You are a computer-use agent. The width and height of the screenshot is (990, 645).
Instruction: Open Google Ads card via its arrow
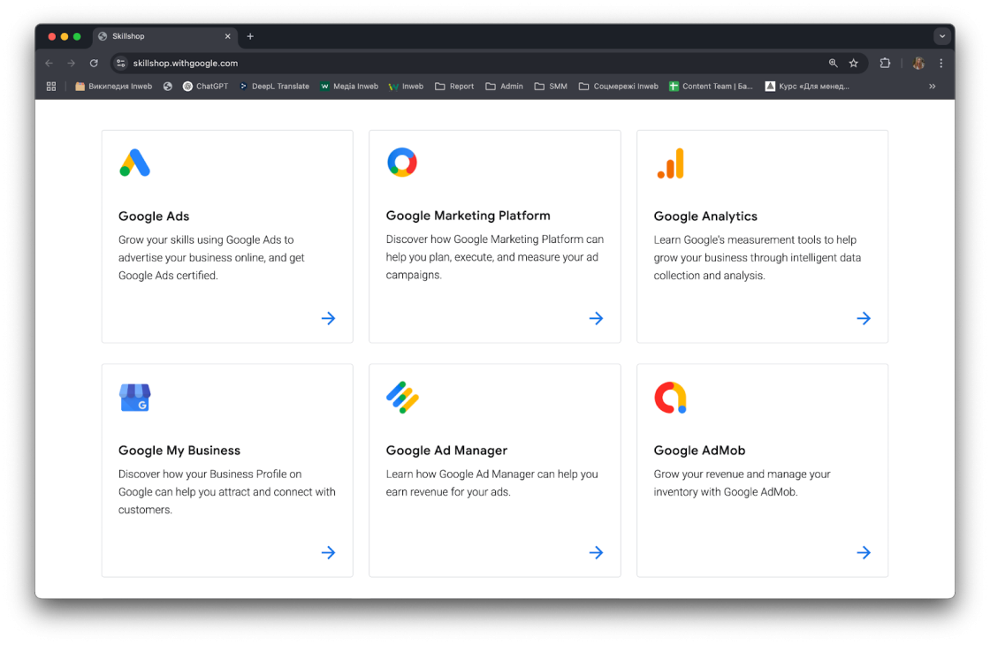(328, 318)
